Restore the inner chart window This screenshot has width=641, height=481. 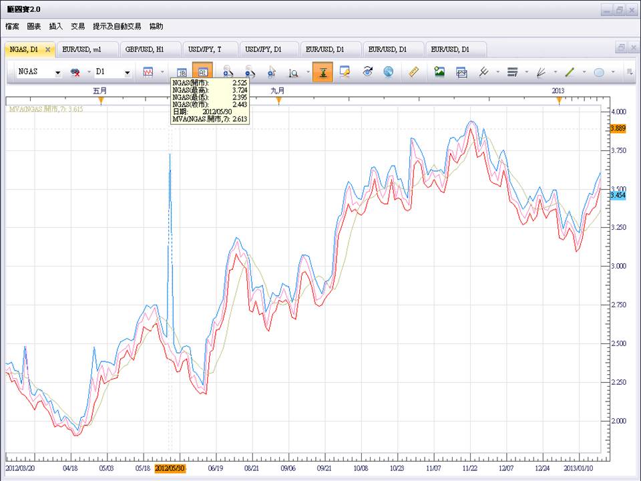[621, 47]
